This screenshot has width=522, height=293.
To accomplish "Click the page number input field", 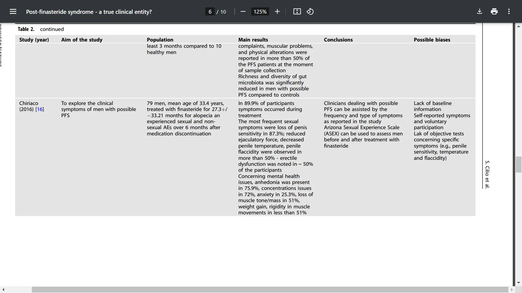I will [210, 12].
